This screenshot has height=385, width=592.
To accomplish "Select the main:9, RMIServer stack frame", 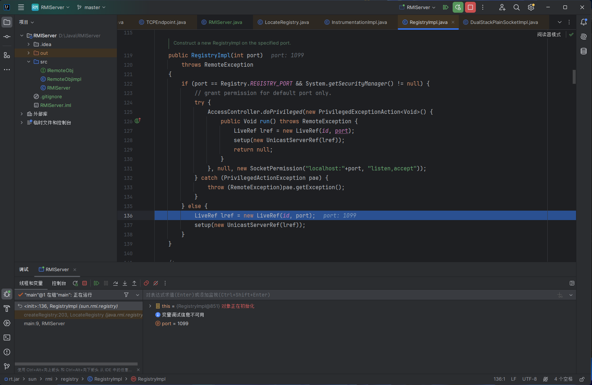I will click(79, 323).
